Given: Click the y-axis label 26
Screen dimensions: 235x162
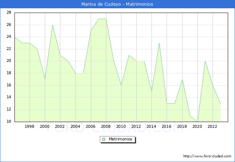Looking at the screenshot, I should 9,24.
